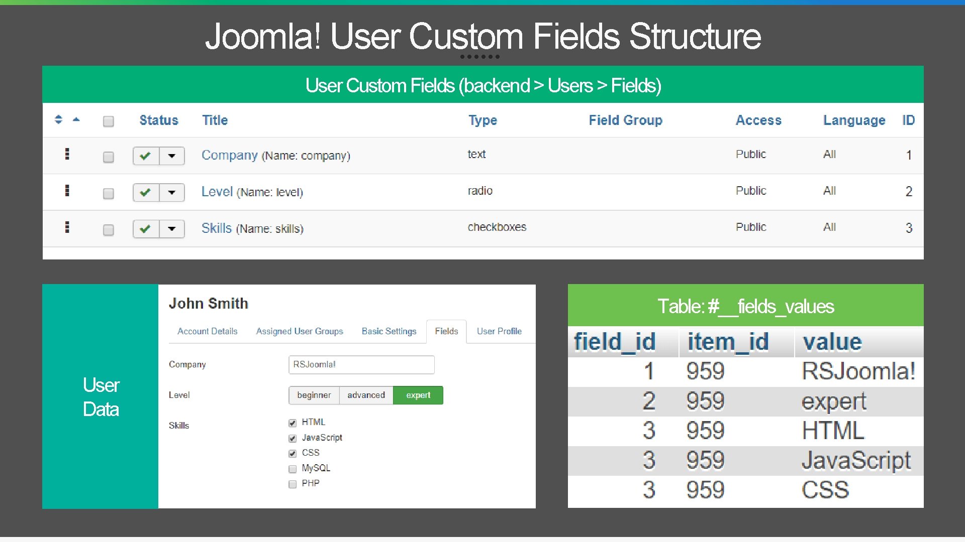Viewport: 965px width, 542px height.
Task: Check the MySQL skill checkbox
Action: click(293, 469)
